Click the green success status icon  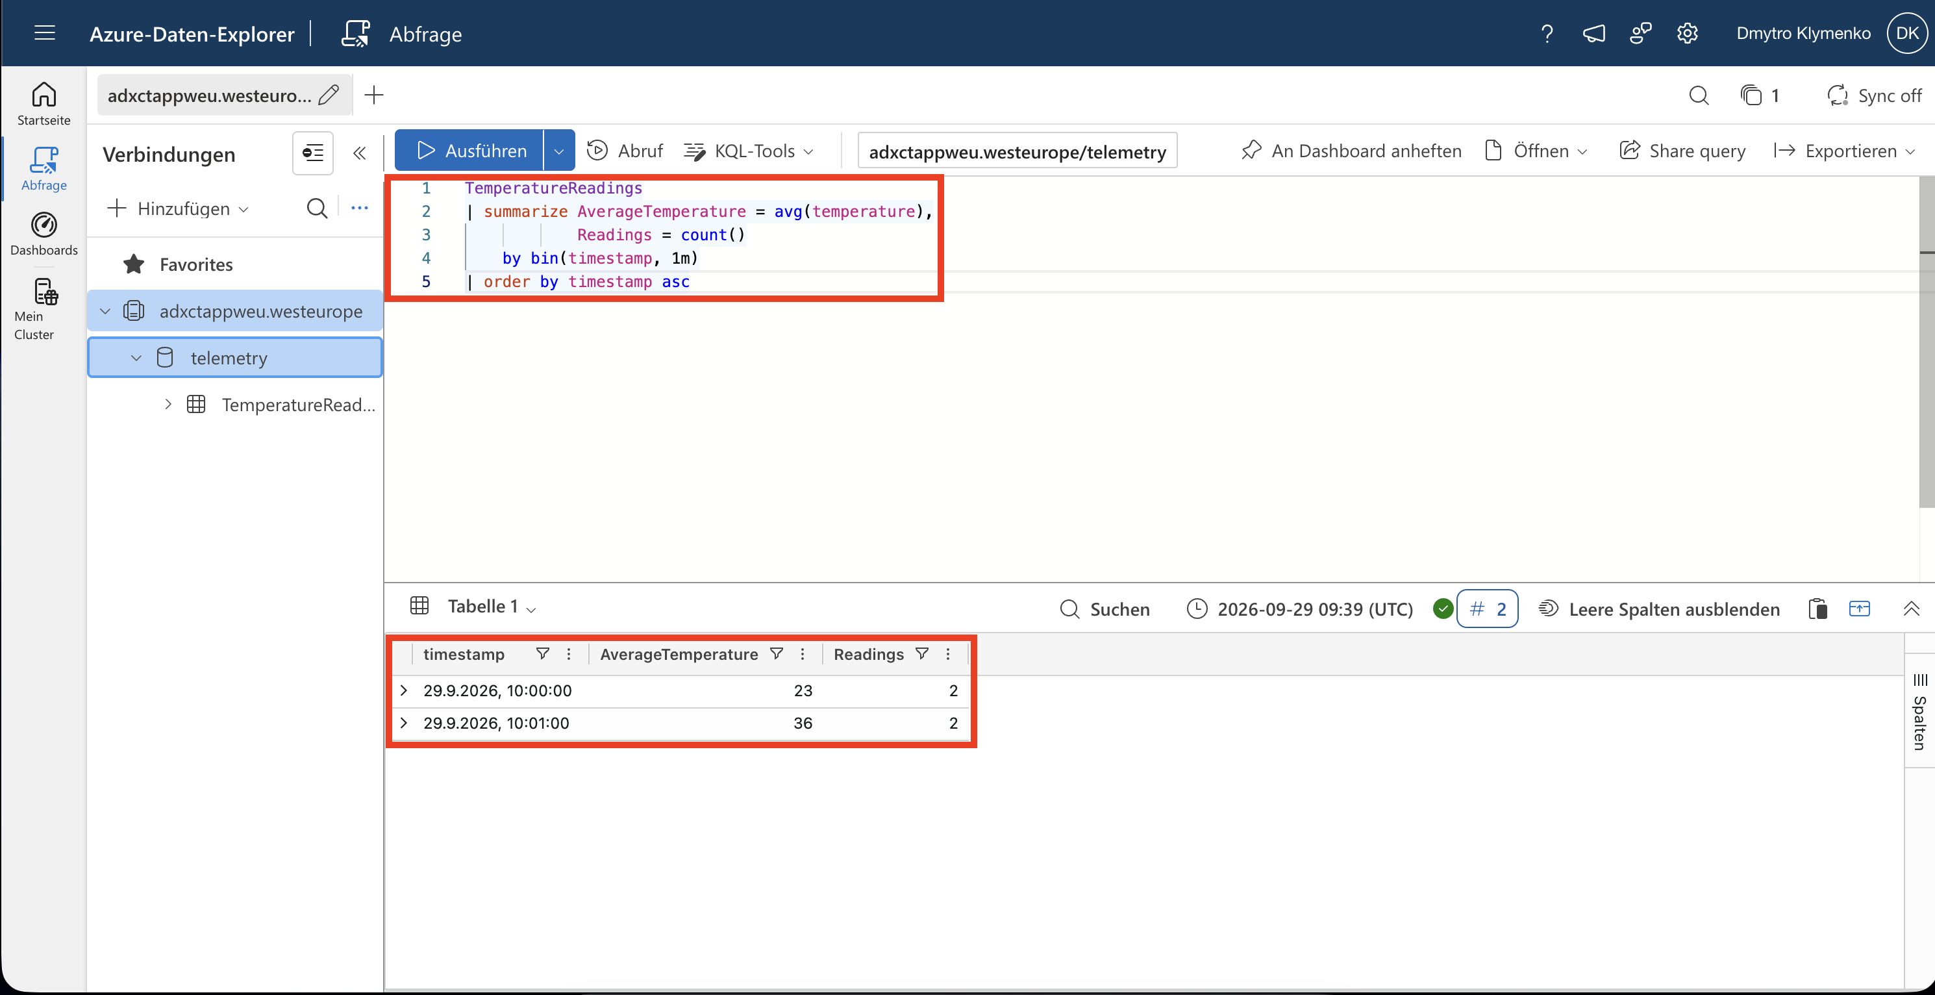click(1442, 609)
